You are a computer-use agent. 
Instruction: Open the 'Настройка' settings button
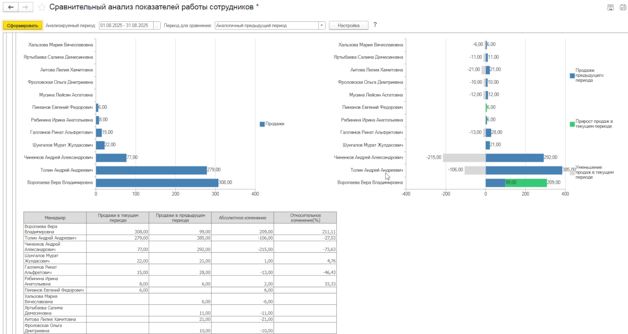click(348, 26)
